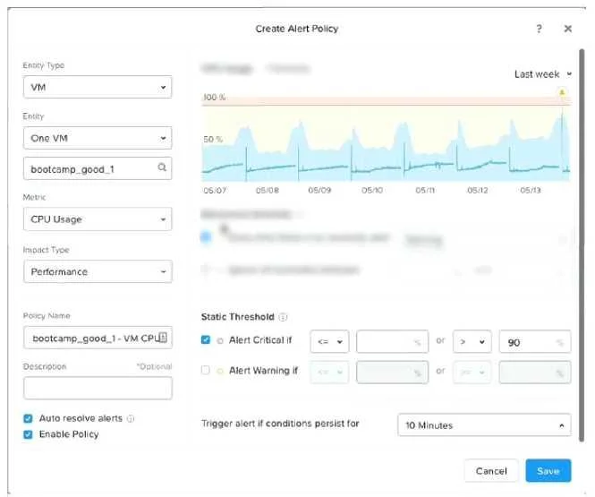This screenshot has width=595, height=497.
Task: Toggle the Alert Critical if checkbox
Action: 205,339
